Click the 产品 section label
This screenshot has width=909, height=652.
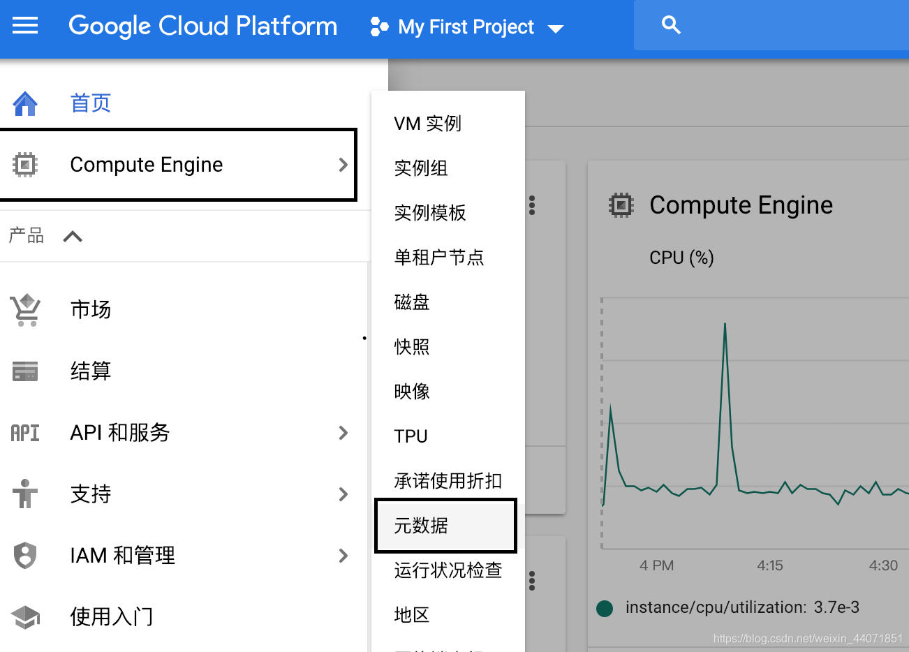click(27, 236)
